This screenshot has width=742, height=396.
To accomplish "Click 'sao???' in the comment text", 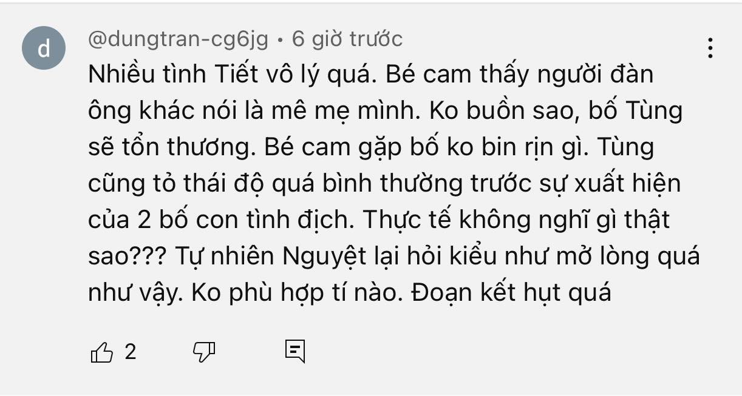I will [x=129, y=257].
